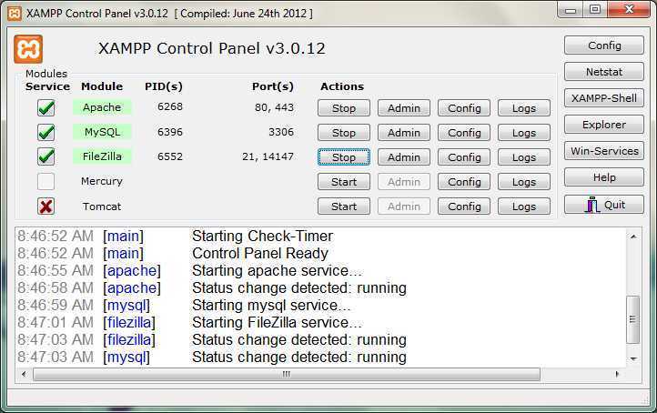Open Apache Config options

point(464,108)
